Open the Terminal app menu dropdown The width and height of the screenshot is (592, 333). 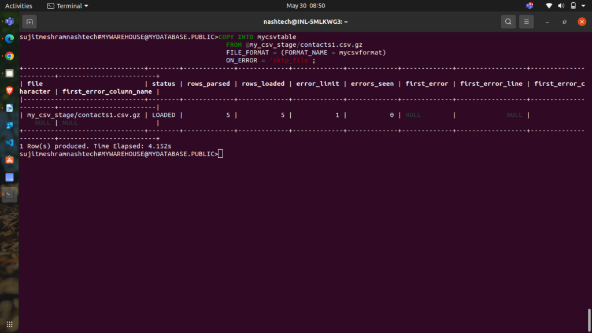click(68, 6)
